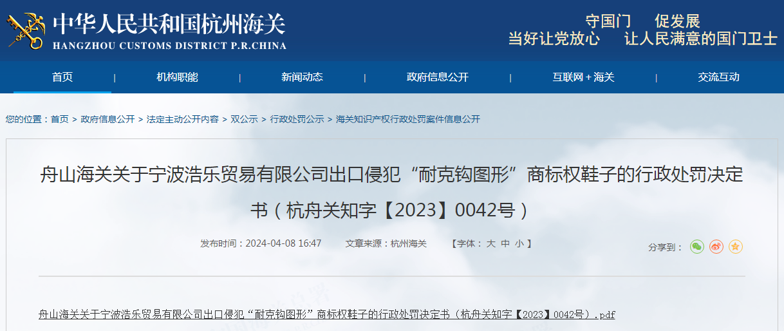The height and width of the screenshot is (331, 784).
Task: Set font size to 中
Action: [505, 243]
